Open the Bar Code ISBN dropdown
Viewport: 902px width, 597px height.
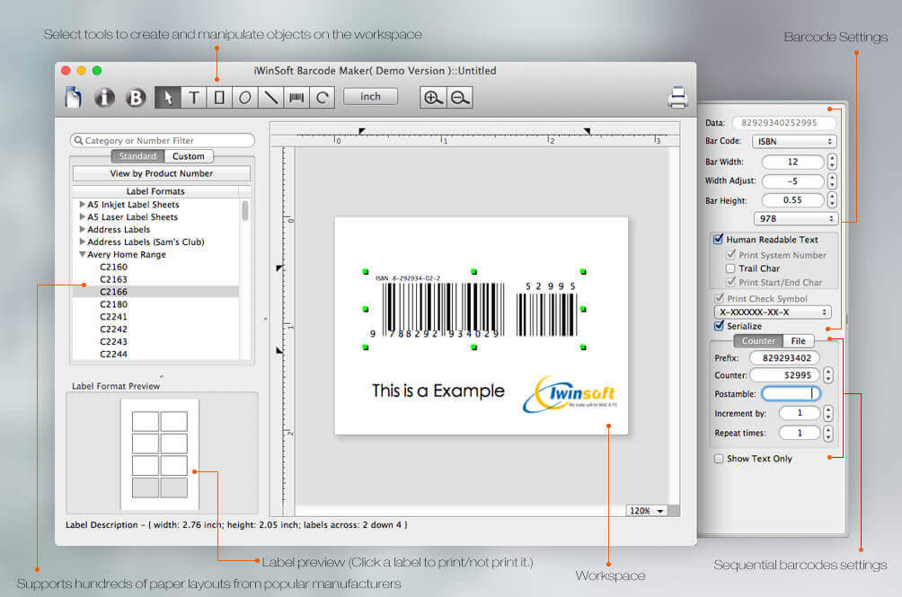[x=794, y=141]
